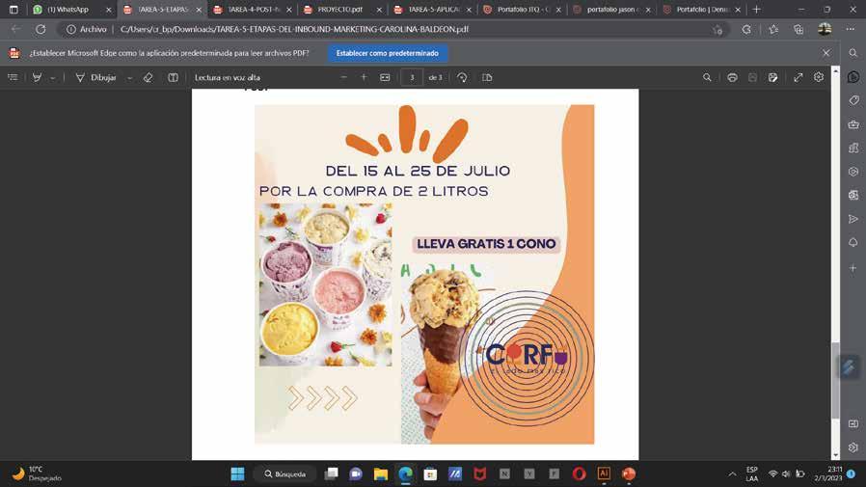
Task: Switch to the TAREA-5-APLICA tab
Action: point(432,10)
